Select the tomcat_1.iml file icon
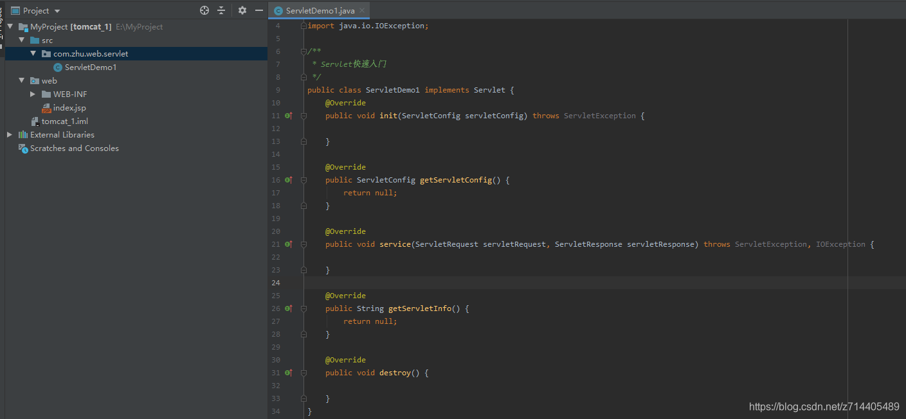The height and width of the screenshot is (419, 906). pos(35,121)
